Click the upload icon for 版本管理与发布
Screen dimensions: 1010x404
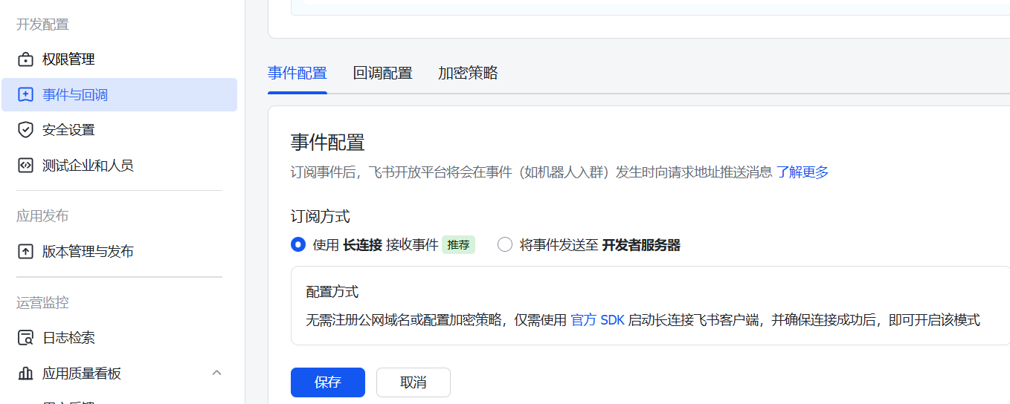(x=26, y=252)
